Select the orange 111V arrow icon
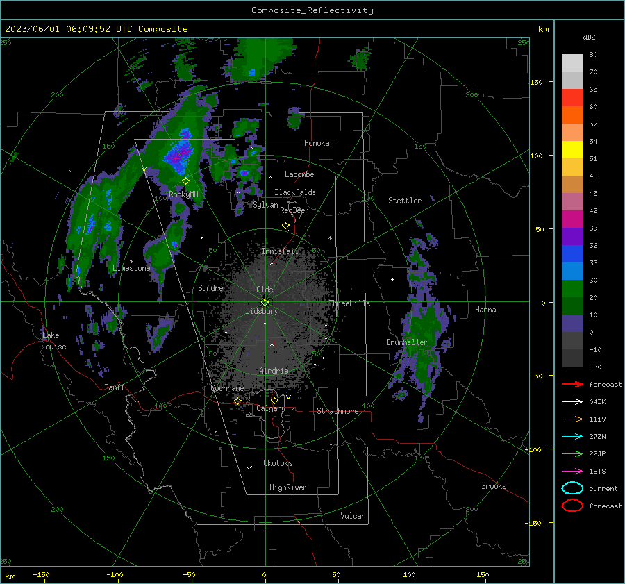This screenshot has height=584, width=625. pyautogui.click(x=572, y=419)
